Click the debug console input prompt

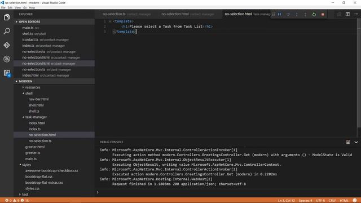click(x=228, y=192)
